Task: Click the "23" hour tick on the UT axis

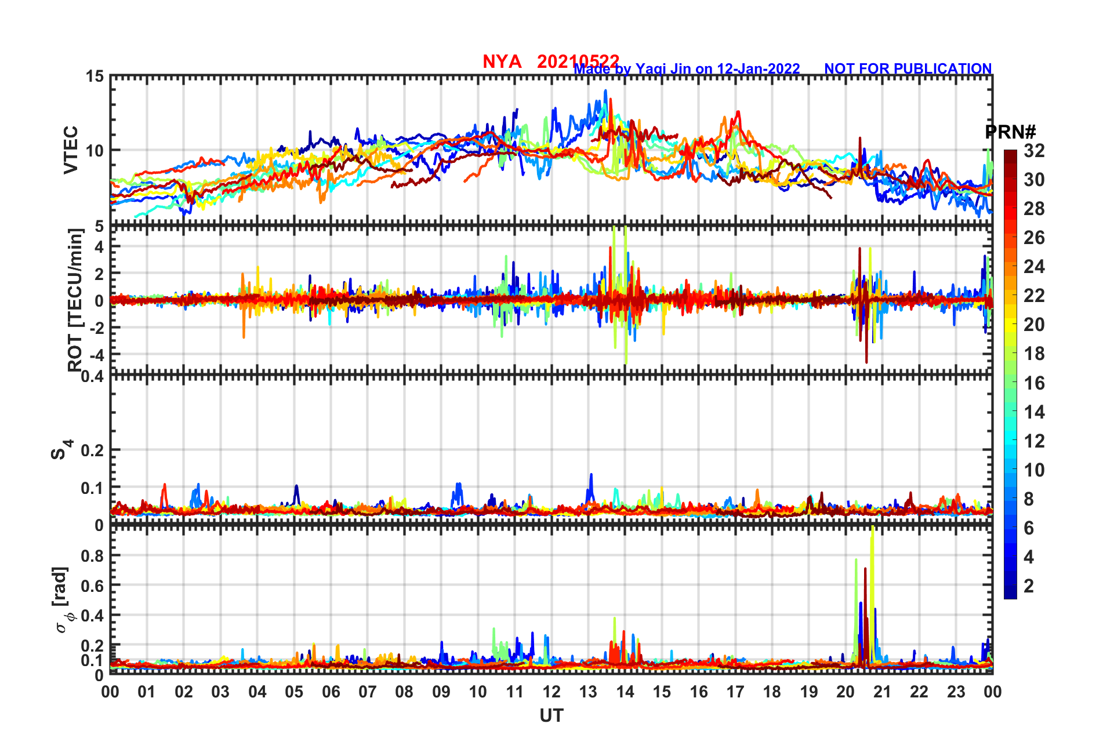Action: coord(956,692)
